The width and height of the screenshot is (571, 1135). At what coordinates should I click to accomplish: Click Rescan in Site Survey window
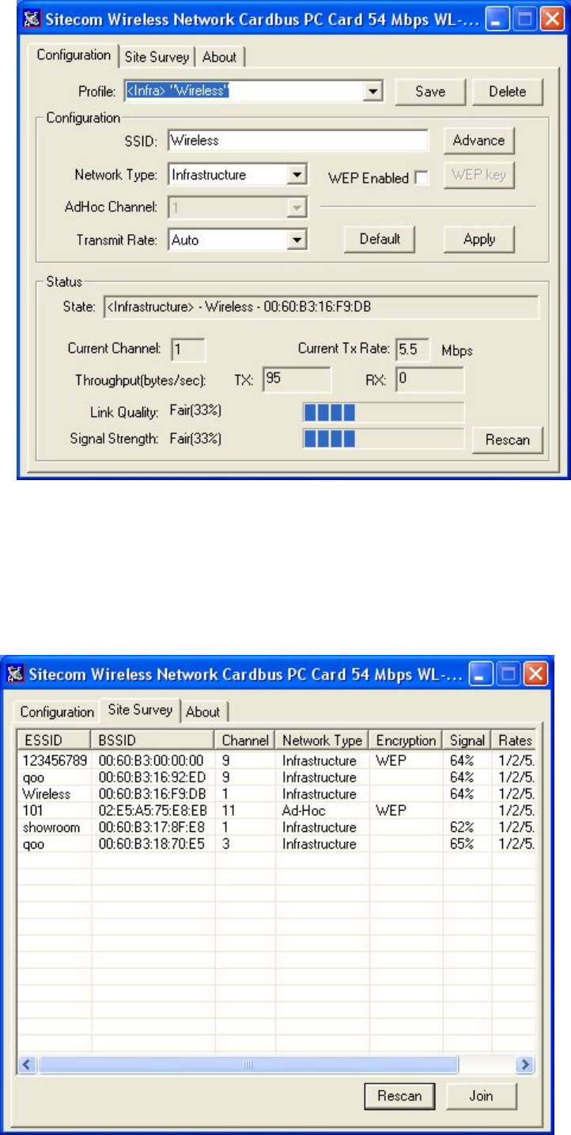click(x=399, y=1096)
